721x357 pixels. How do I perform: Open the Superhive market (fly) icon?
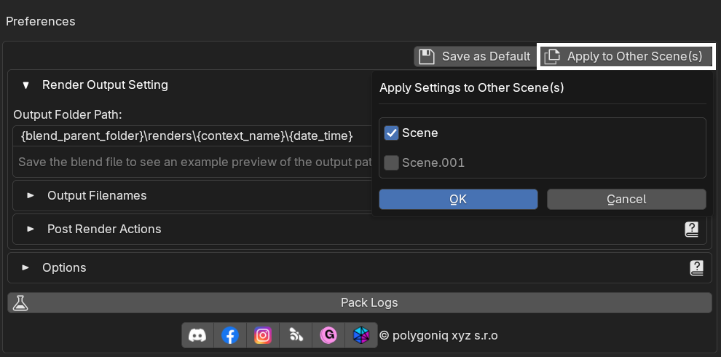(295, 335)
